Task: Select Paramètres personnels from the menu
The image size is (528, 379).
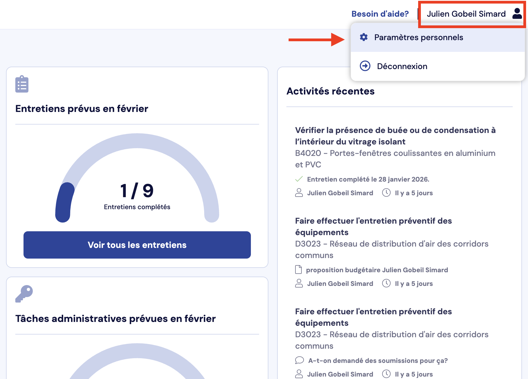Action: [x=418, y=37]
